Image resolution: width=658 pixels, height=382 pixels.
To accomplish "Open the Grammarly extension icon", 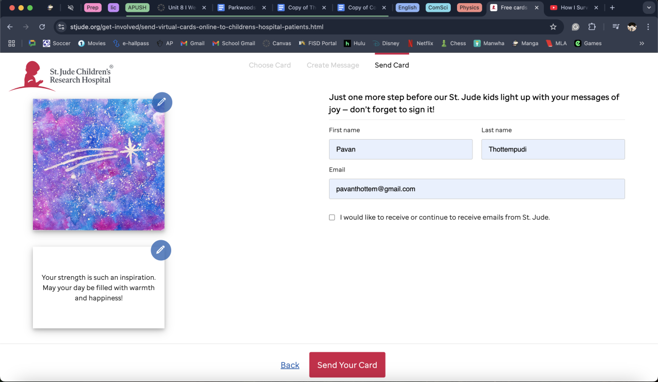I will (x=576, y=27).
